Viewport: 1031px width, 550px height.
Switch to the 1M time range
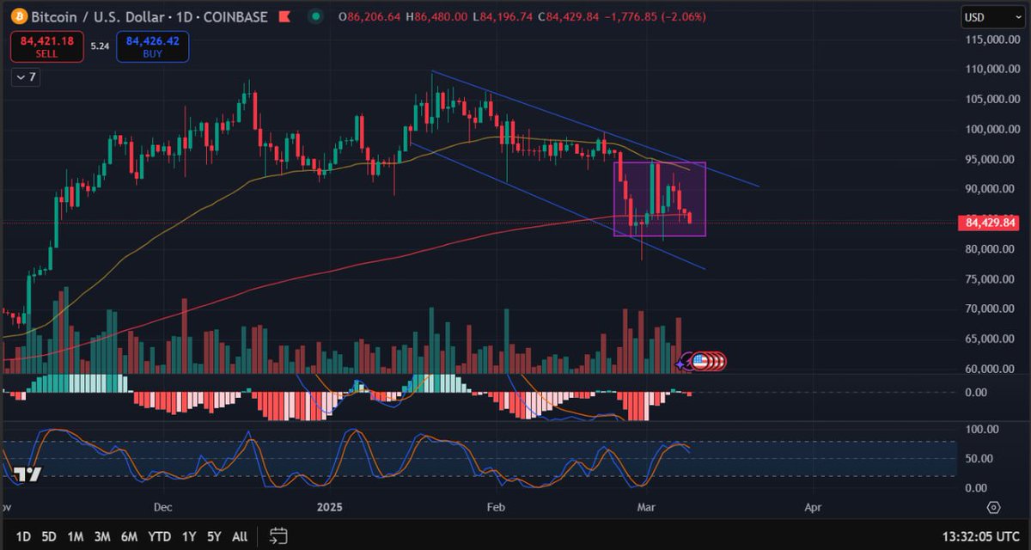[75, 536]
